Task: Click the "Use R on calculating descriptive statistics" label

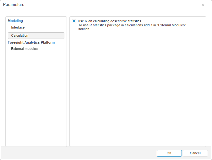Action: click(x=109, y=21)
